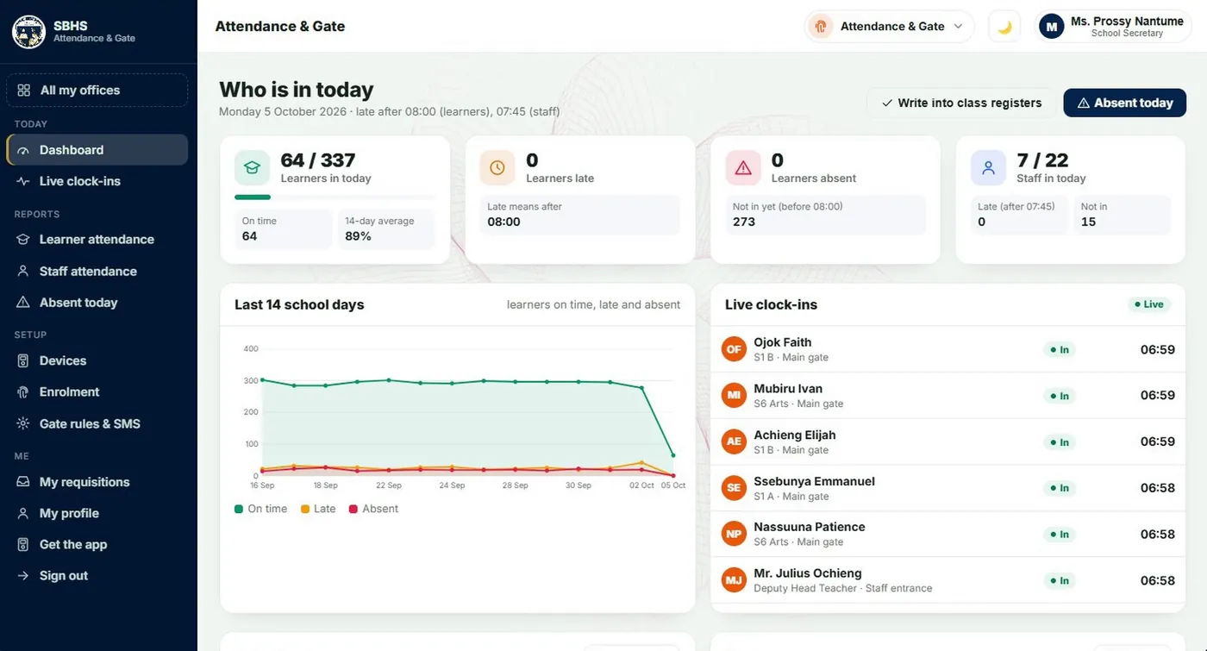Click the Last 14 school days heading
Viewport: 1207px width, 651px height.
click(299, 304)
